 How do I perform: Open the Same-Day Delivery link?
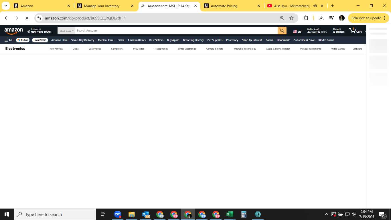(83, 40)
